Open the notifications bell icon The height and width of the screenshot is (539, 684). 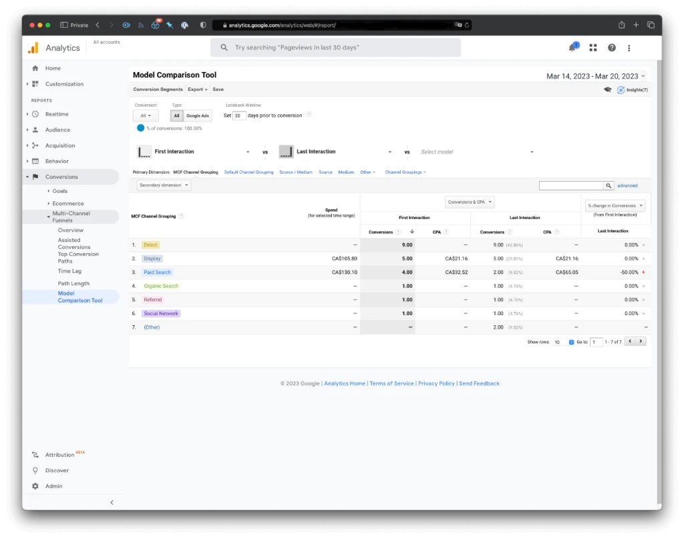click(571, 47)
